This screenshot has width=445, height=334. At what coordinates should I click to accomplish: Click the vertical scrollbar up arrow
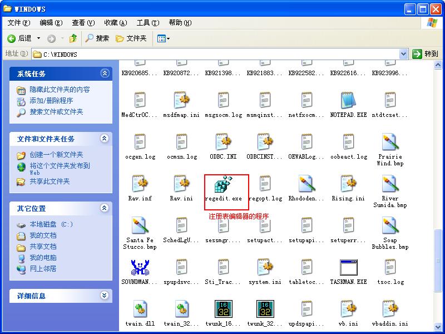pos(438,65)
